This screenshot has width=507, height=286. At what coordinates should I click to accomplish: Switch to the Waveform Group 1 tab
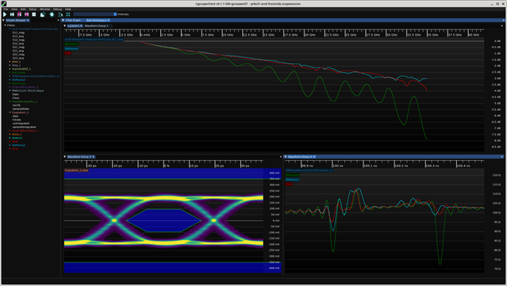96,25
